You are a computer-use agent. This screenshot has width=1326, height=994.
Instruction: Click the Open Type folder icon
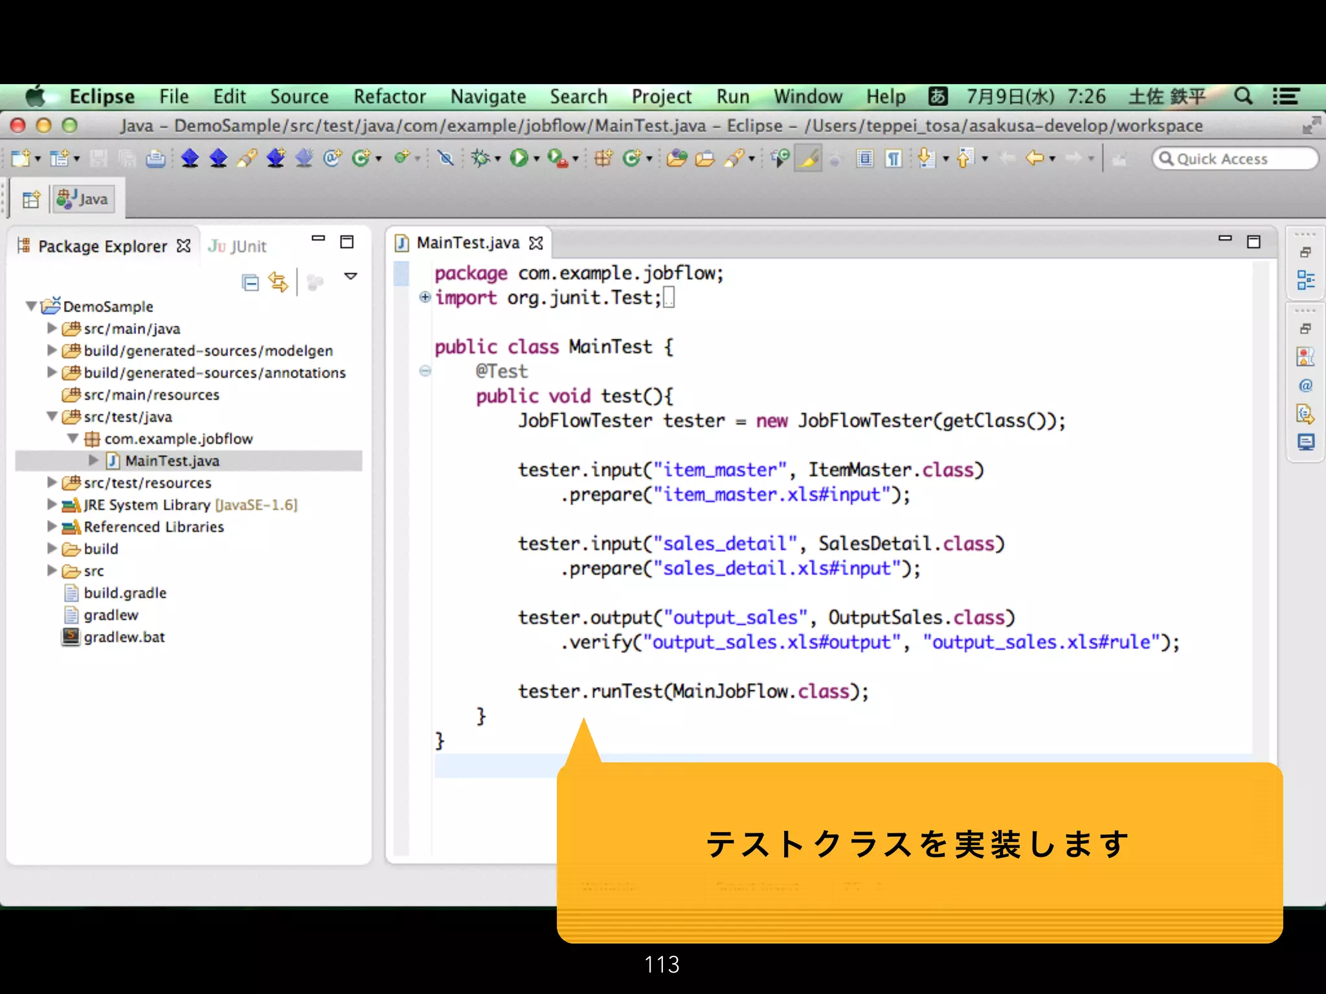[677, 158]
